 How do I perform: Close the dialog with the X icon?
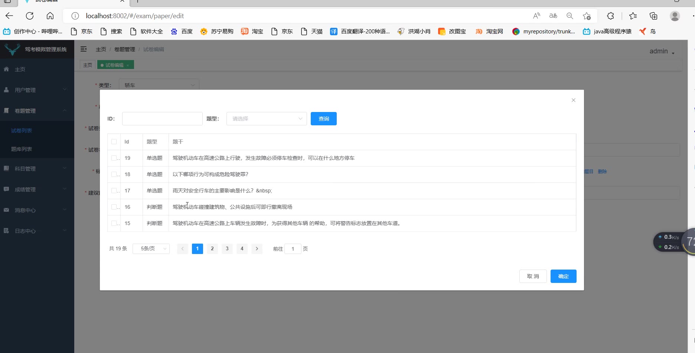[573, 100]
